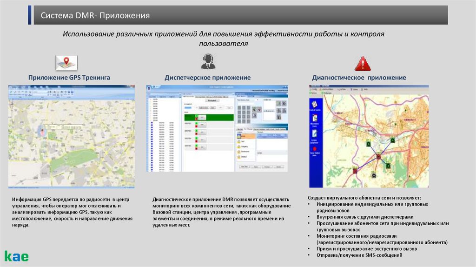The image size is (476, 267).
Task: Select the green highlighted channel row in dispatcher
Action: (x=209, y=117)
